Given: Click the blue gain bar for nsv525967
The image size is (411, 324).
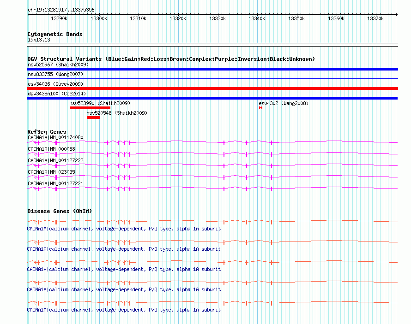Looking at the screenshot, I should pos(212,69).
